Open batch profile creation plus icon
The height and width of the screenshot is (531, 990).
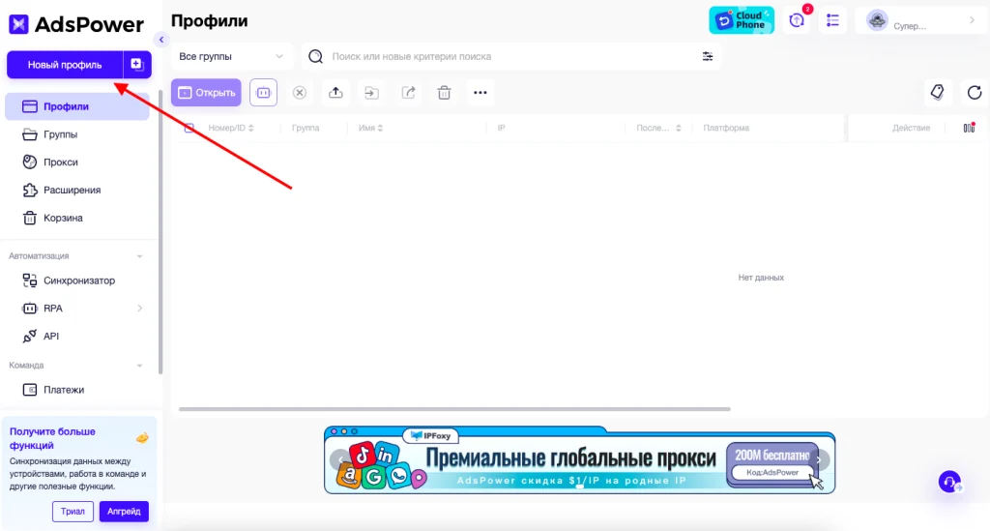click(137, 65)
